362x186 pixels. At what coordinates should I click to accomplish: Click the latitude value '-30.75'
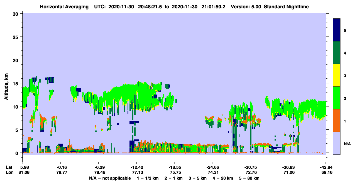[x=250, y=167]
